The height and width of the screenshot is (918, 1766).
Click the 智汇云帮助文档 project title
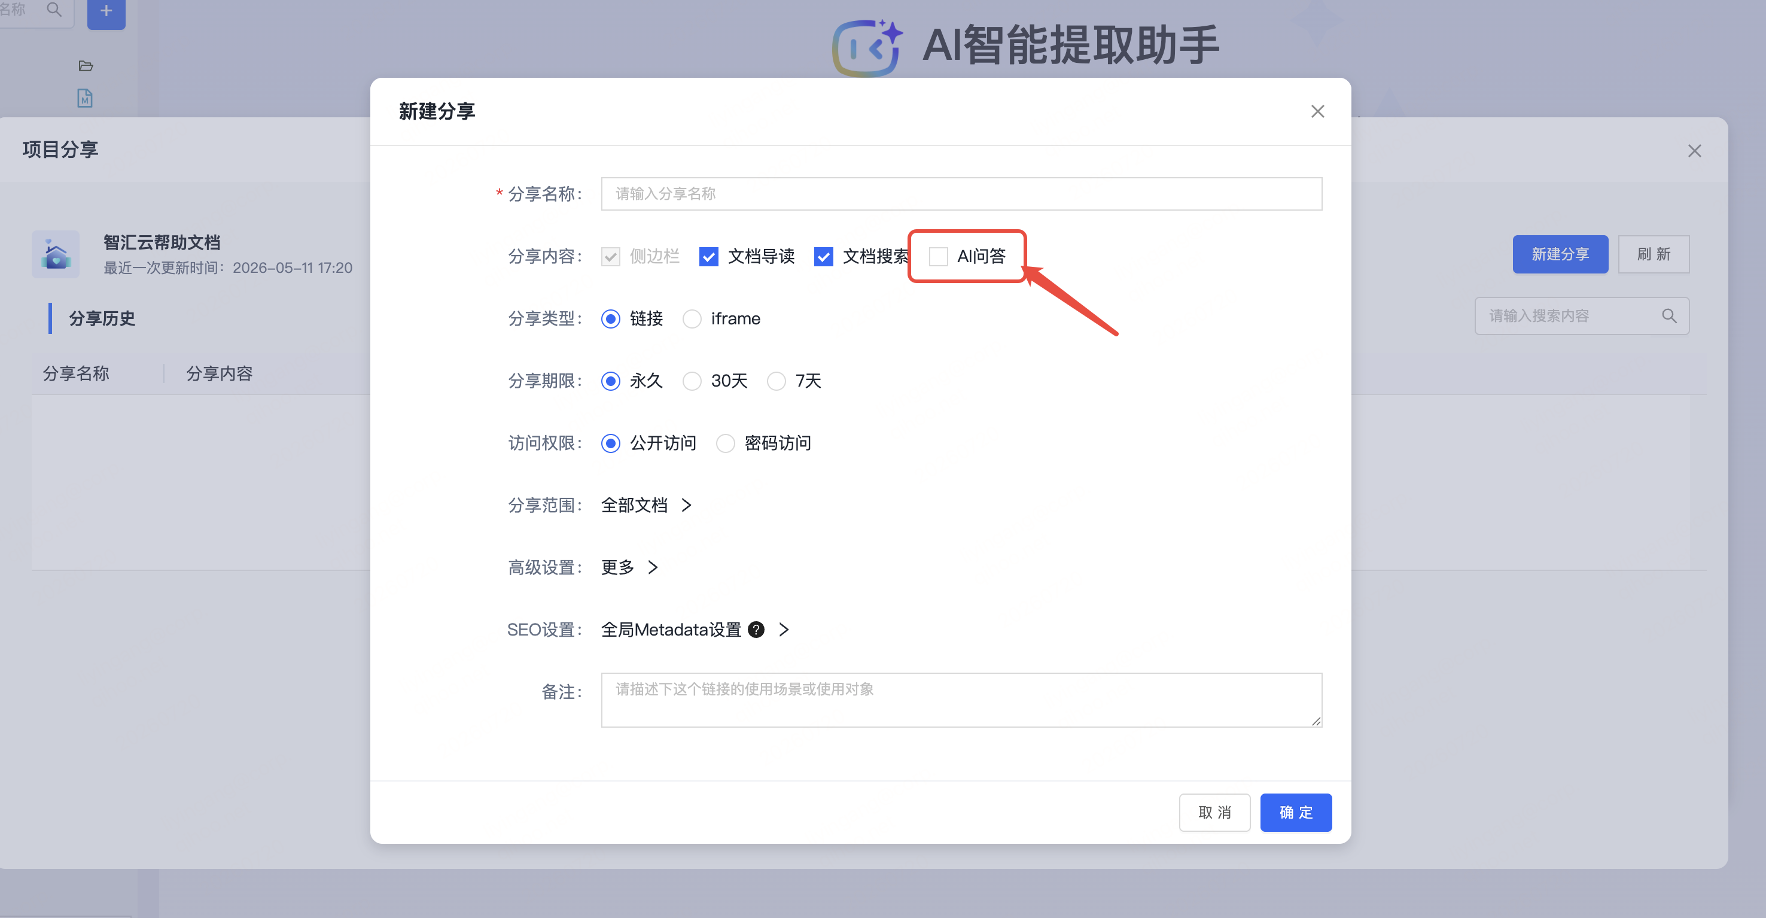(162, 243)
